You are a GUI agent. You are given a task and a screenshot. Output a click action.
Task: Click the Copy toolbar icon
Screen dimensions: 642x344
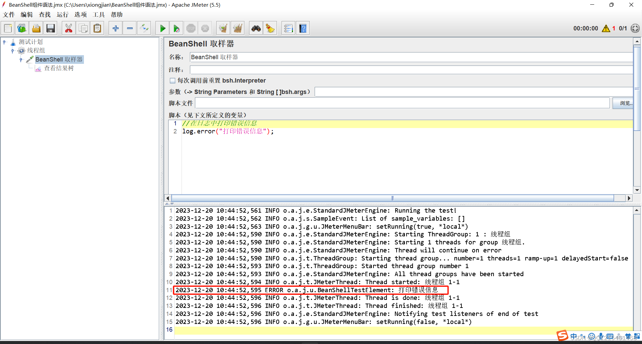click(83, 28)
